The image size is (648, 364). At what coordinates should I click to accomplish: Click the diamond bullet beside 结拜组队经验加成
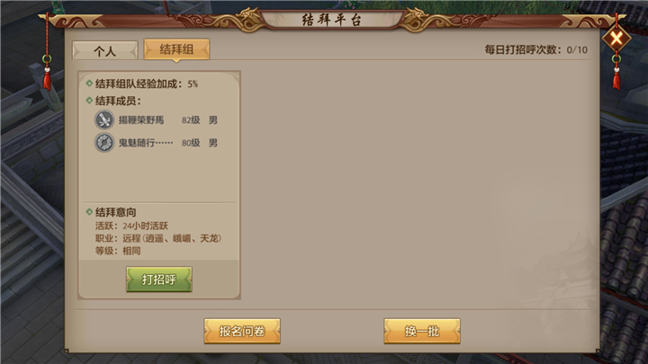pyautogui.click(x=89, y=84)
